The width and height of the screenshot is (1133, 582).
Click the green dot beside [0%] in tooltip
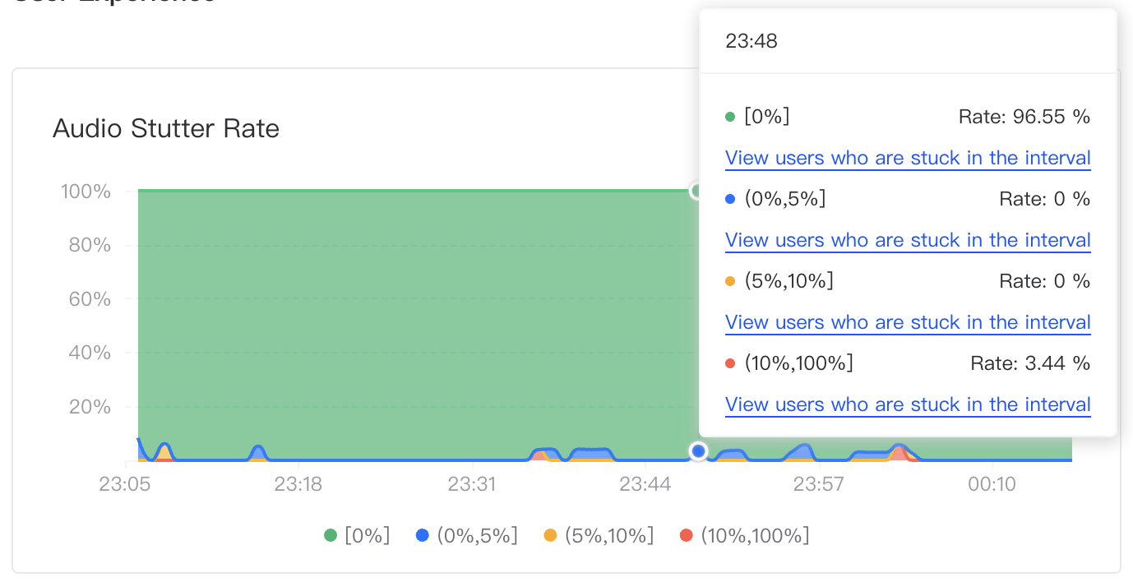click(730, 117)
